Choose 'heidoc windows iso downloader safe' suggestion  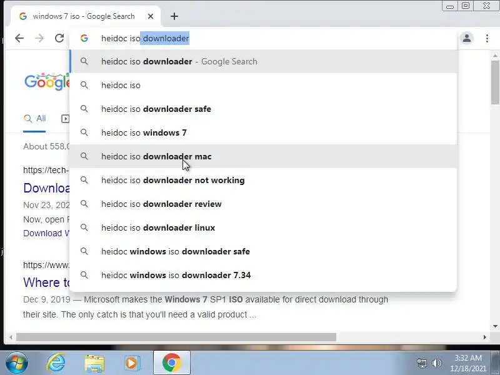point(263,251)
